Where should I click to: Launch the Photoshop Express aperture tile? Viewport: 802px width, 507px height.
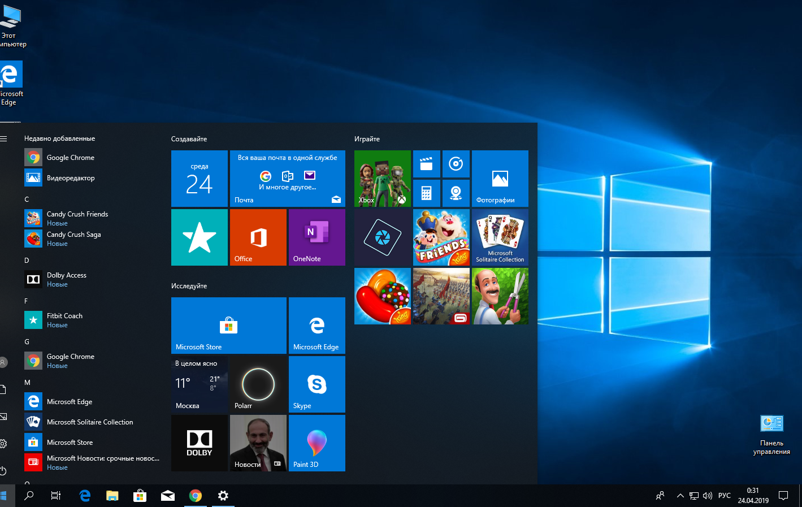point(383,237)
